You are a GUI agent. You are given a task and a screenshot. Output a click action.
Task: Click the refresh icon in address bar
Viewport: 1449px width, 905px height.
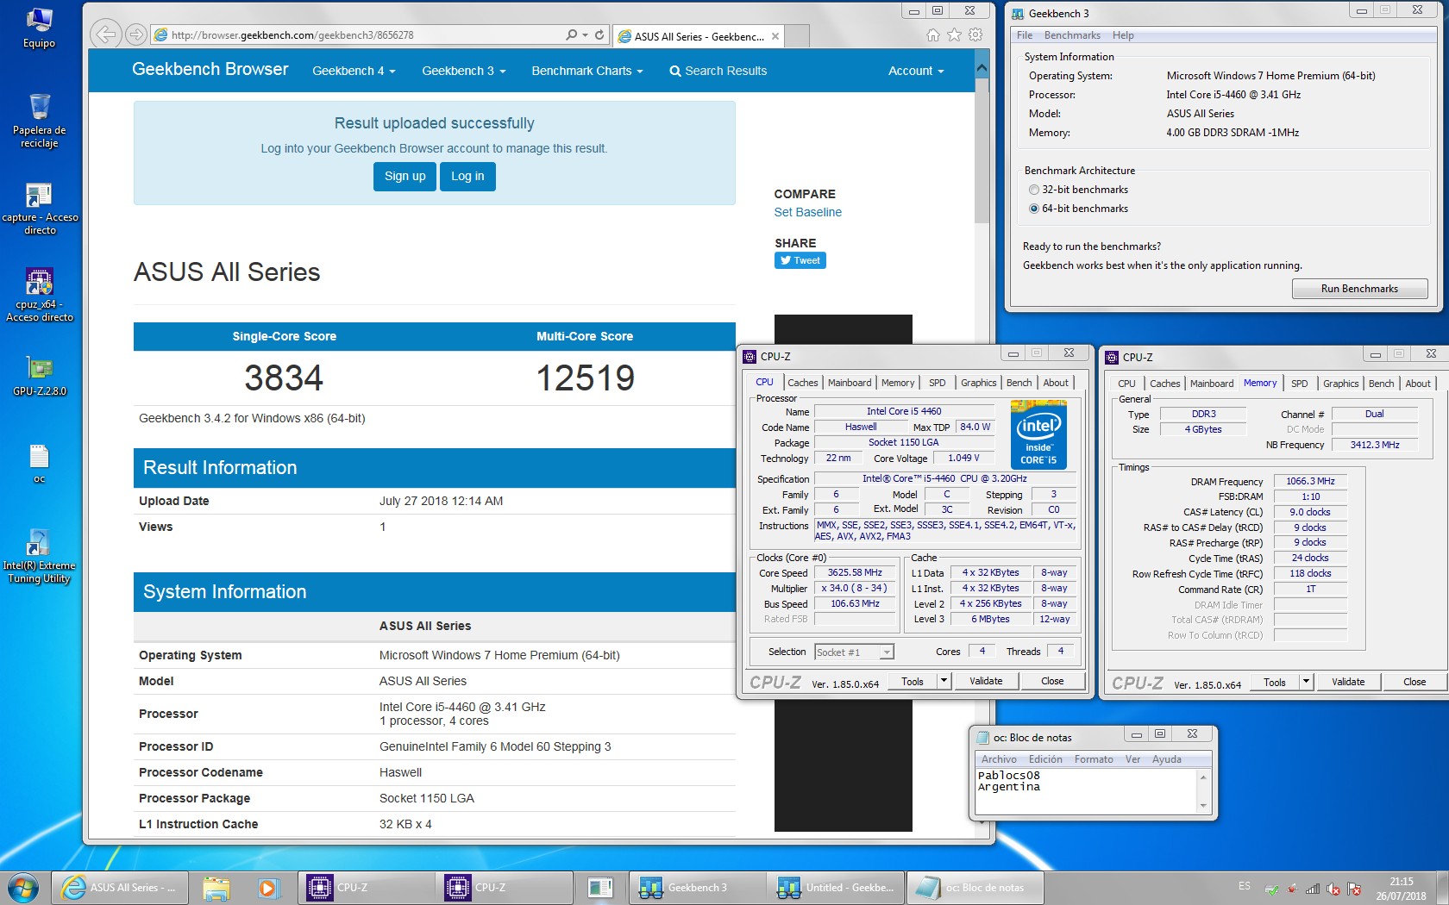(599, 35)
